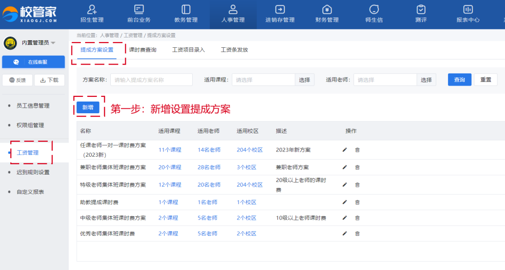Click the 方案名称 input field
Viewport: 505px width, 270px height.
click(x=151, y=80)
